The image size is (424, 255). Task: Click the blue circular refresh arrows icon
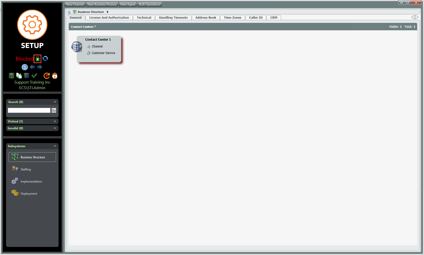45,59
